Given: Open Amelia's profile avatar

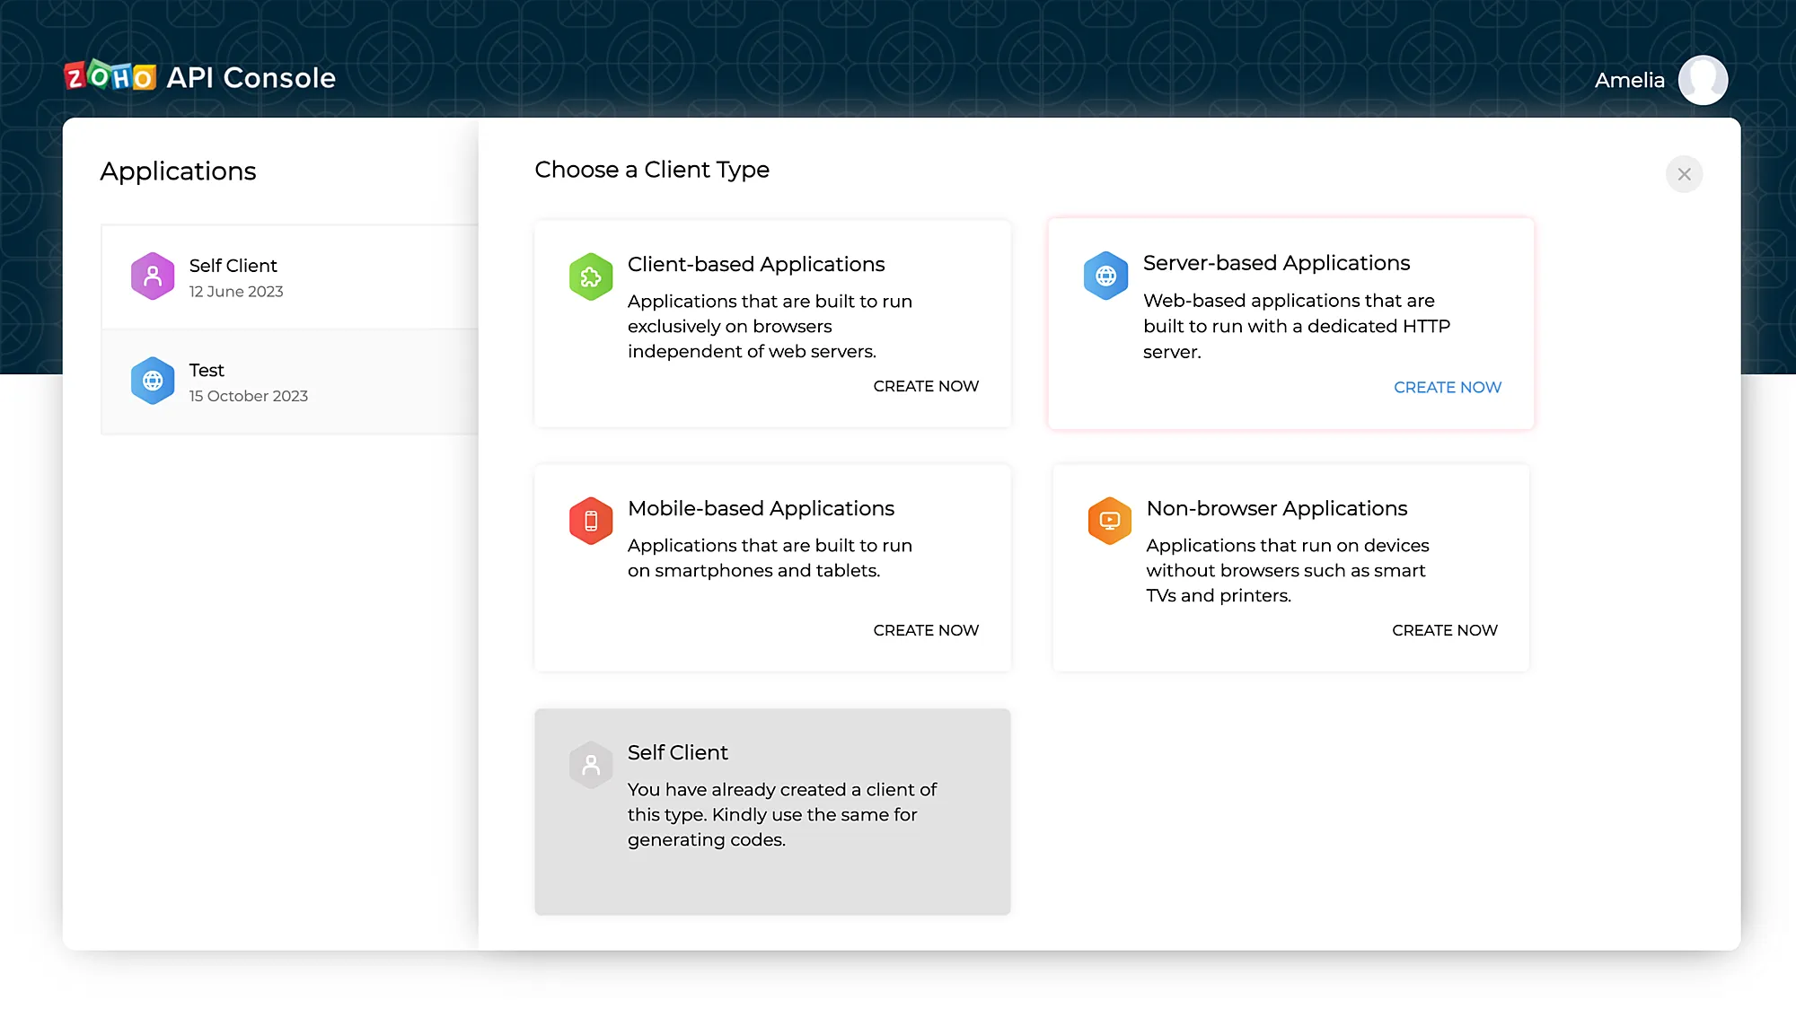Looking at the screenshot, I should click(x=1703, y=80).
